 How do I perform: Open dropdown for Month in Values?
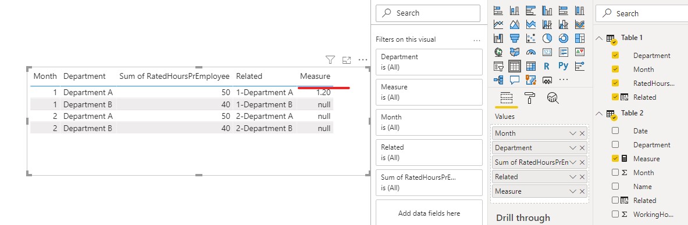572,133
